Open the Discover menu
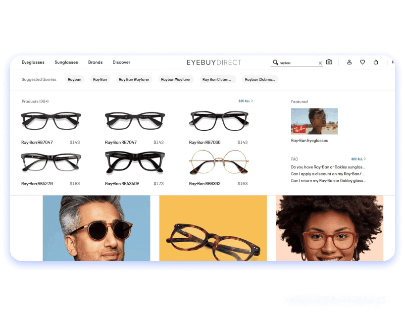The width and height of the screenshot is (405, 316). [x=121, y=62]
